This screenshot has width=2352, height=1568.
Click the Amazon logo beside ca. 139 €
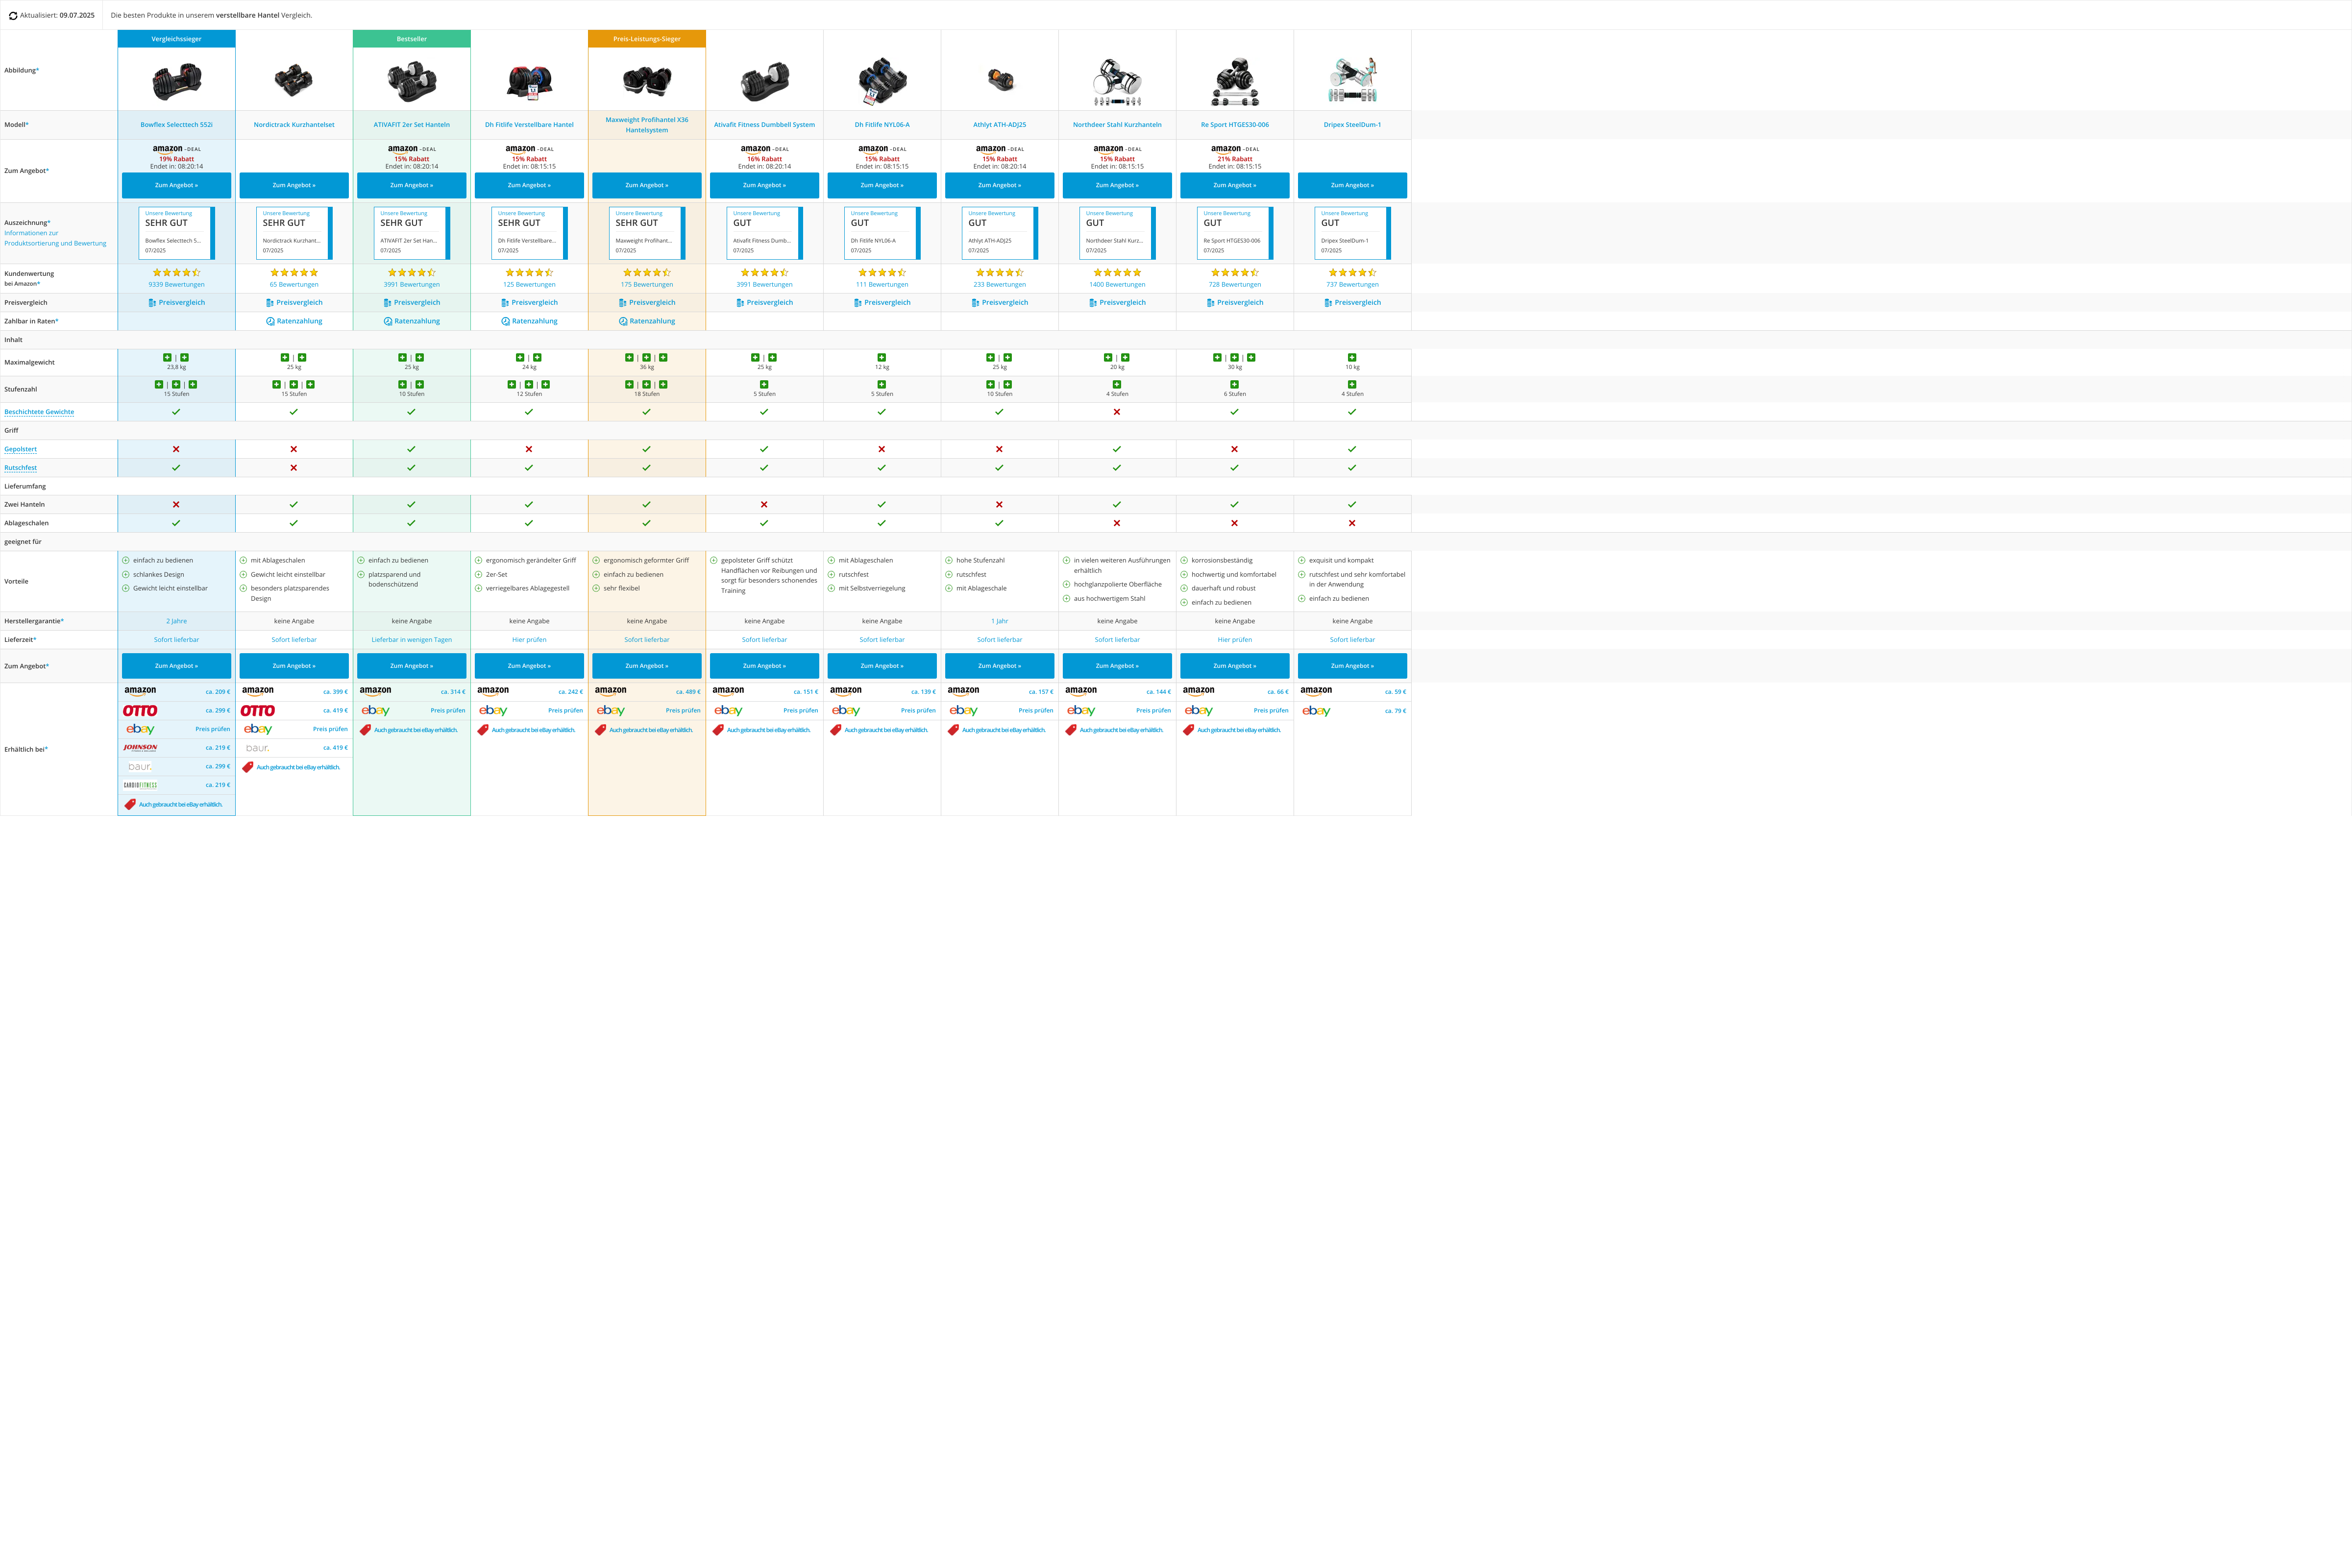click(846, 691)
